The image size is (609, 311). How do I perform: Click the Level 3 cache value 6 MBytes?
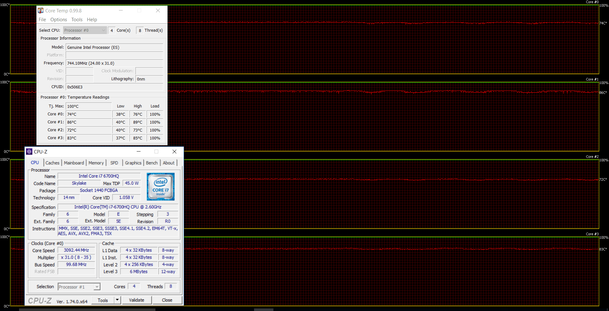139,271
